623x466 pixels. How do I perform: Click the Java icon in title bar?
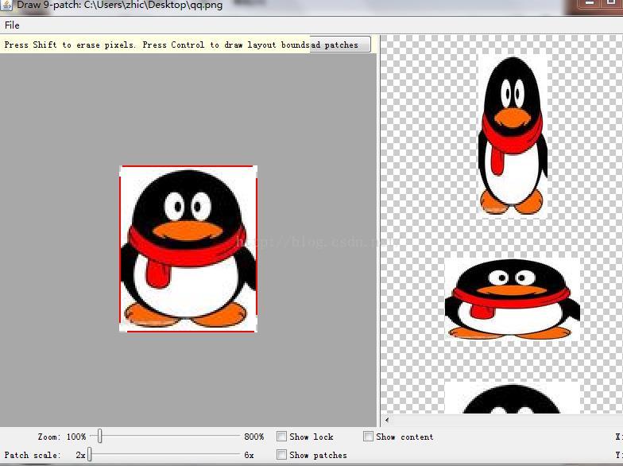click(6, 5)
